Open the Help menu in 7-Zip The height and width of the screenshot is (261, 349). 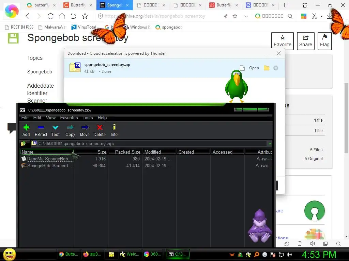102,118
